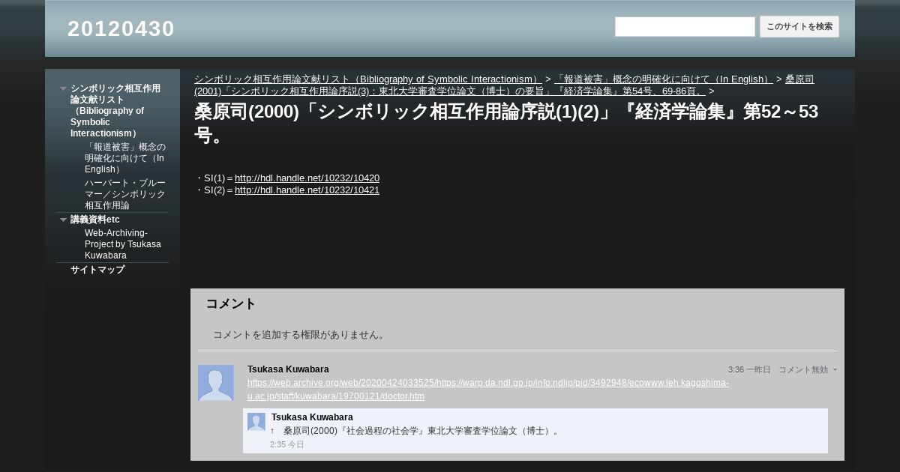Click the コメント section heading
Screen dimensions: 900x472
(x=231, y=304)
